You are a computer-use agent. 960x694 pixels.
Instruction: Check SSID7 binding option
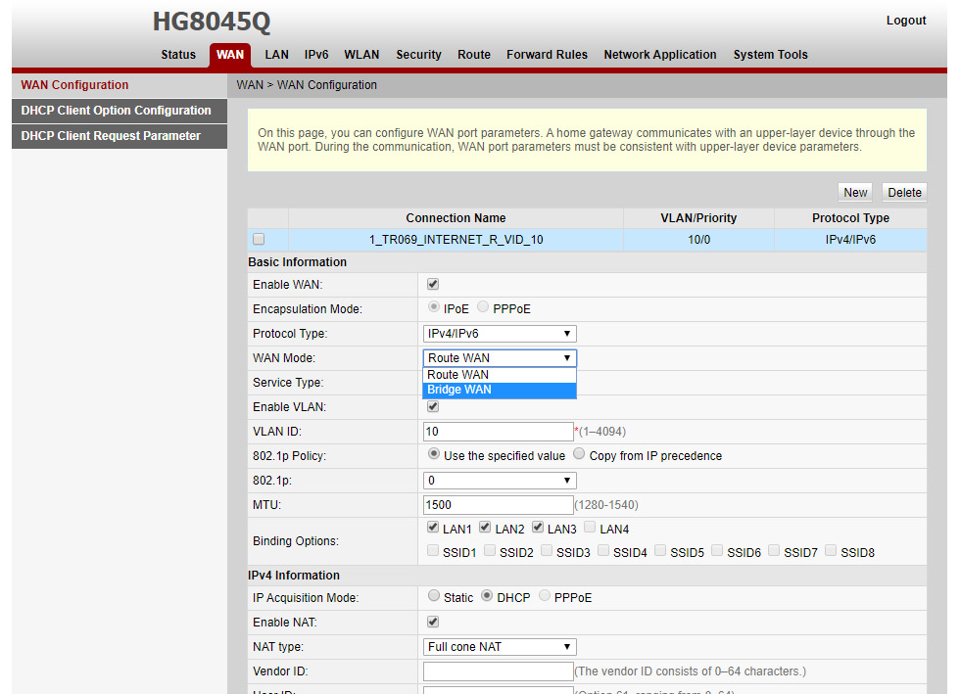[774, 551]
